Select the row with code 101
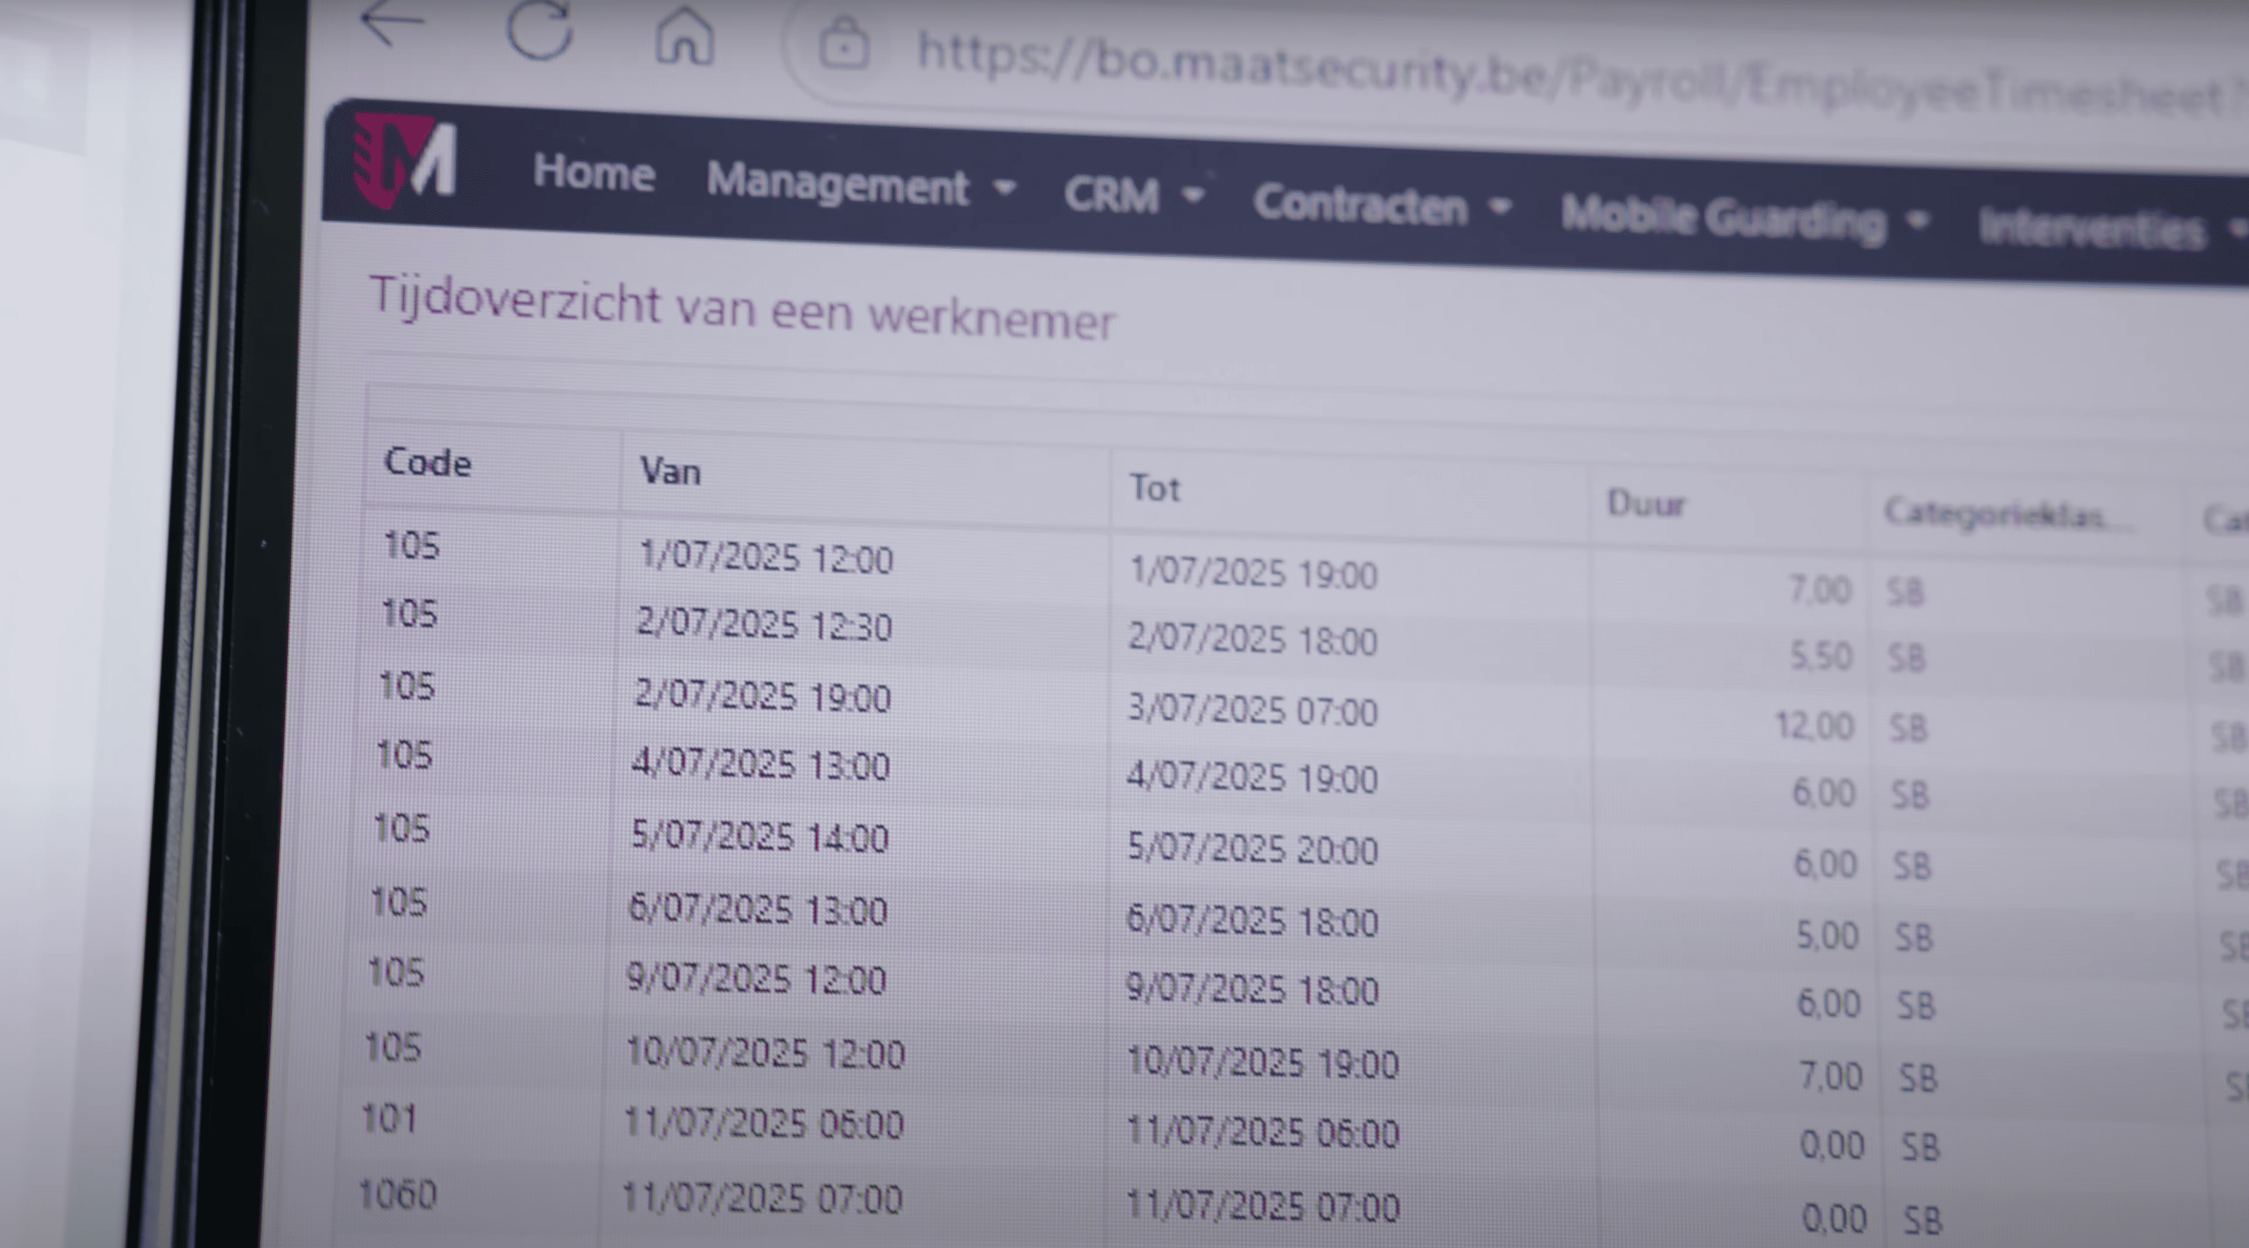Screen dimensions: 2249x1248 [x=390, y=1118]
